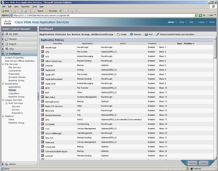Click the Create policy icon
The height and width of the screenshot is (171, 218).
118,34
